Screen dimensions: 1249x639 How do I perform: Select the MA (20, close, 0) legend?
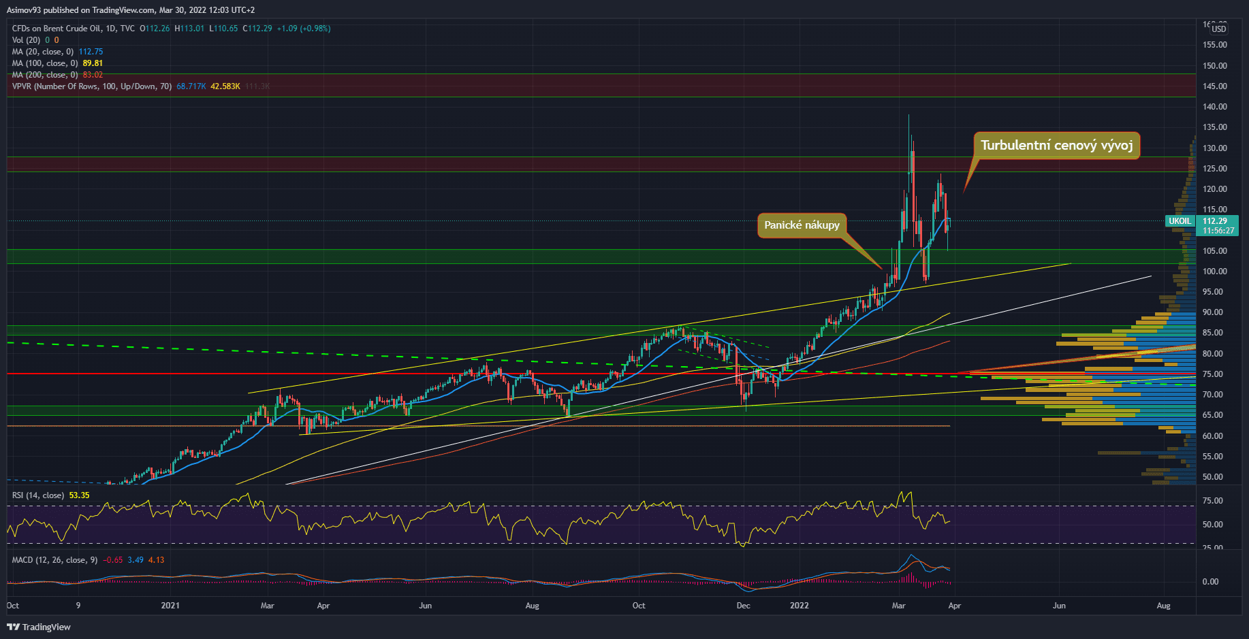coord(42,52)
